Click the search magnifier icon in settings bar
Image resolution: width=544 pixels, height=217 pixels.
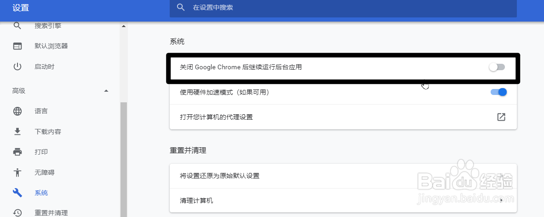[180, 7]
